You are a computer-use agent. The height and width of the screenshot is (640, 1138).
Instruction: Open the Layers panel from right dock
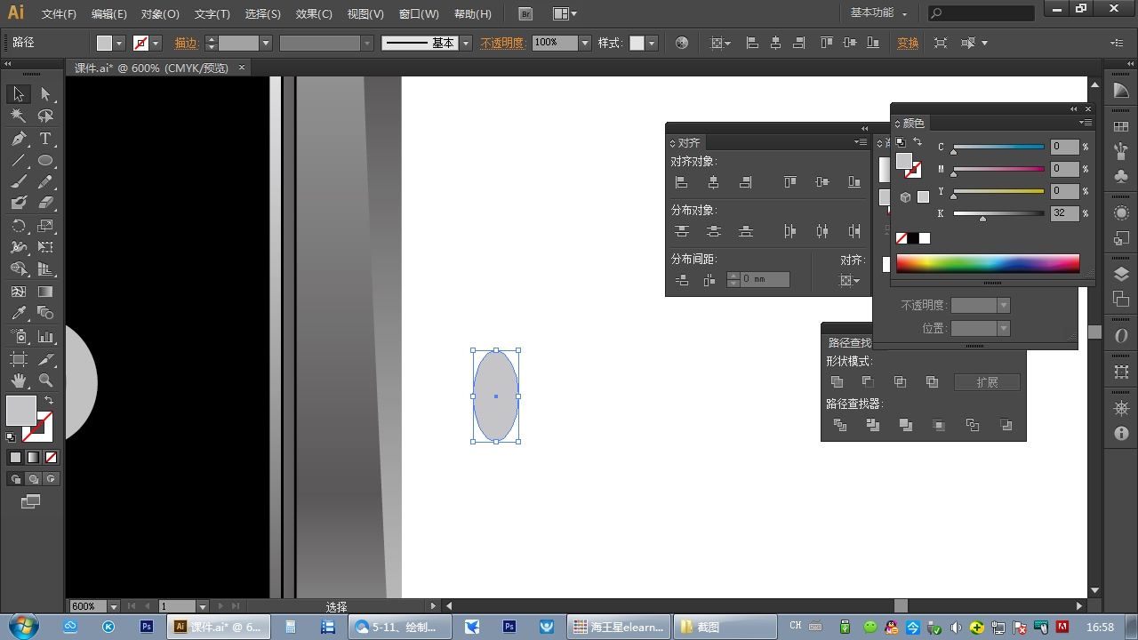tap(1121, 275)
